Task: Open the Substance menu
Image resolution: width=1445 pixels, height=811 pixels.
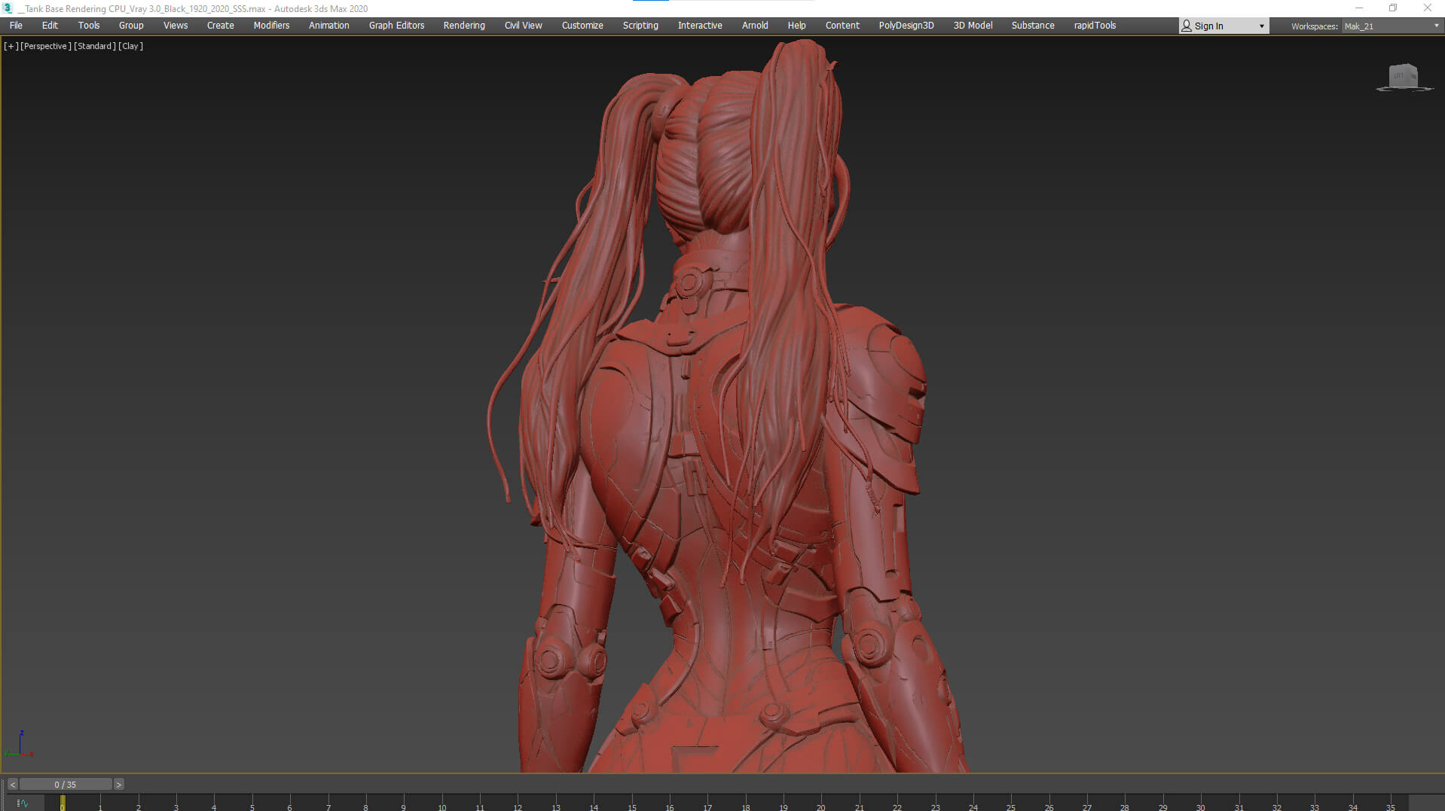Action: (x=1033, y=26)
